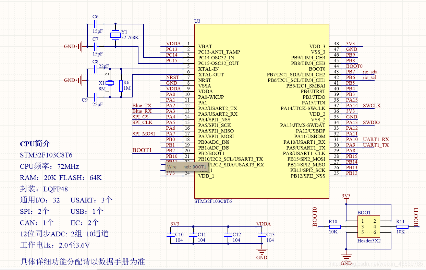Viewport: 426px width, 270px height.
Task: Select crystal Y1 32.768K symbol
Action: coord(115,35)
